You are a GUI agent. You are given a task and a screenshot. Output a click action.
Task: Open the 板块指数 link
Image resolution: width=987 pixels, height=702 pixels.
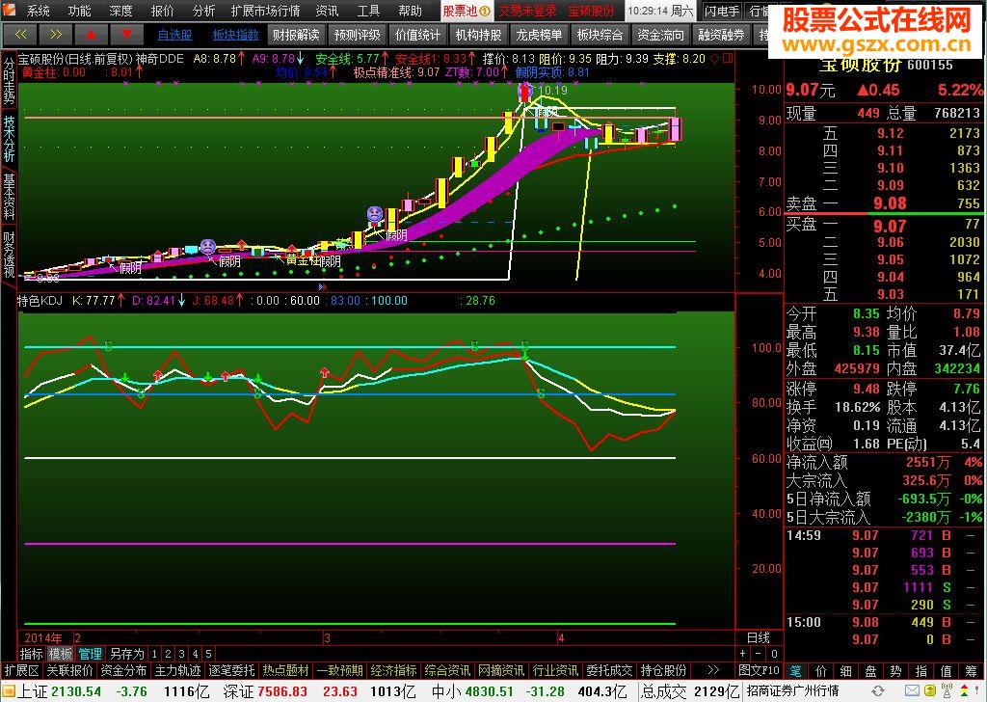pyautogui.click(x=235, y=36)
